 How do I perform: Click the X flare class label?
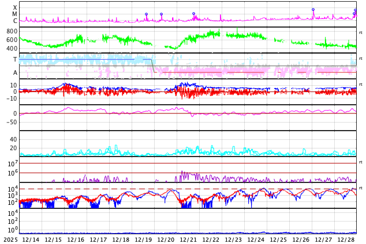[x=15, y=7]
